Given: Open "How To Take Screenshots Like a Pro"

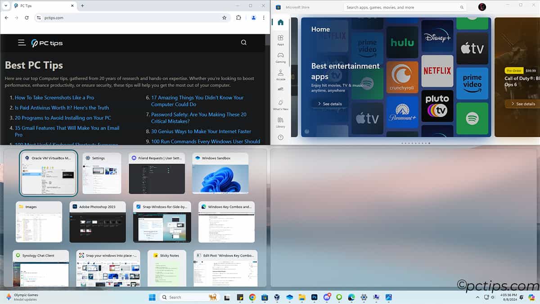Looking at the screenshot, I should (54, 97).
